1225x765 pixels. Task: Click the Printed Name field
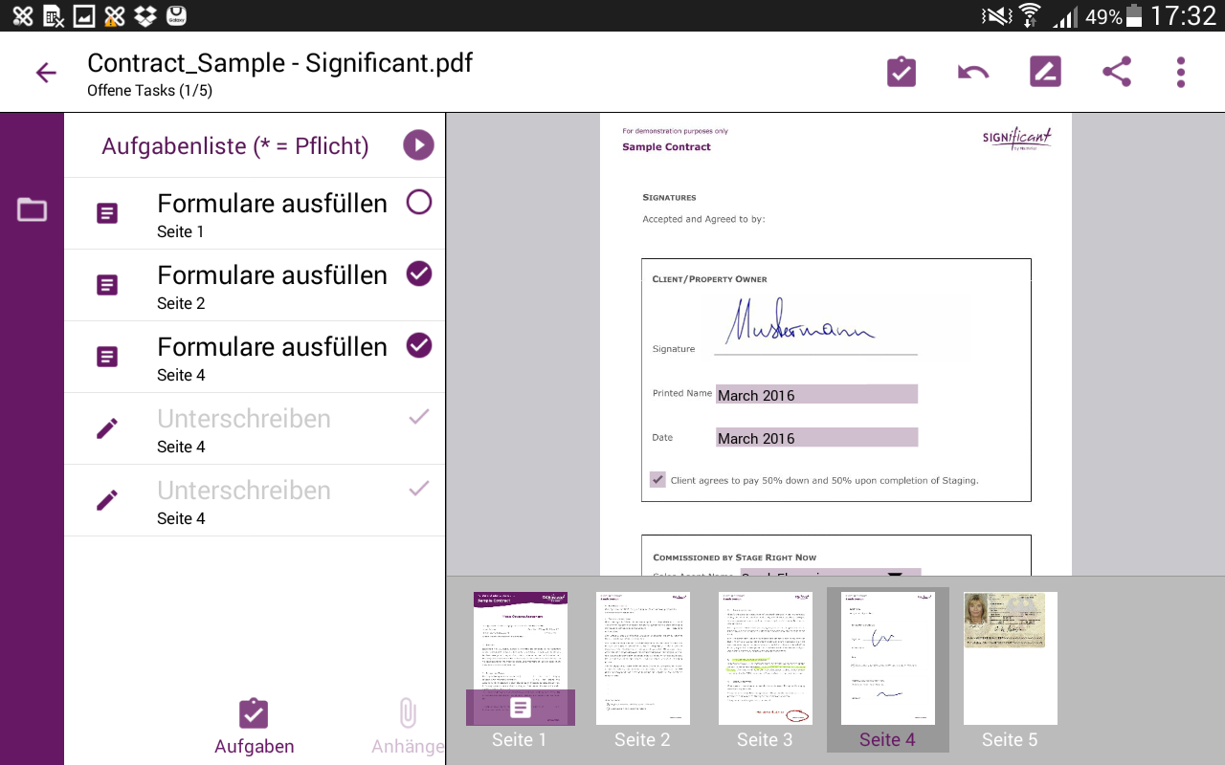coord(816,394)
